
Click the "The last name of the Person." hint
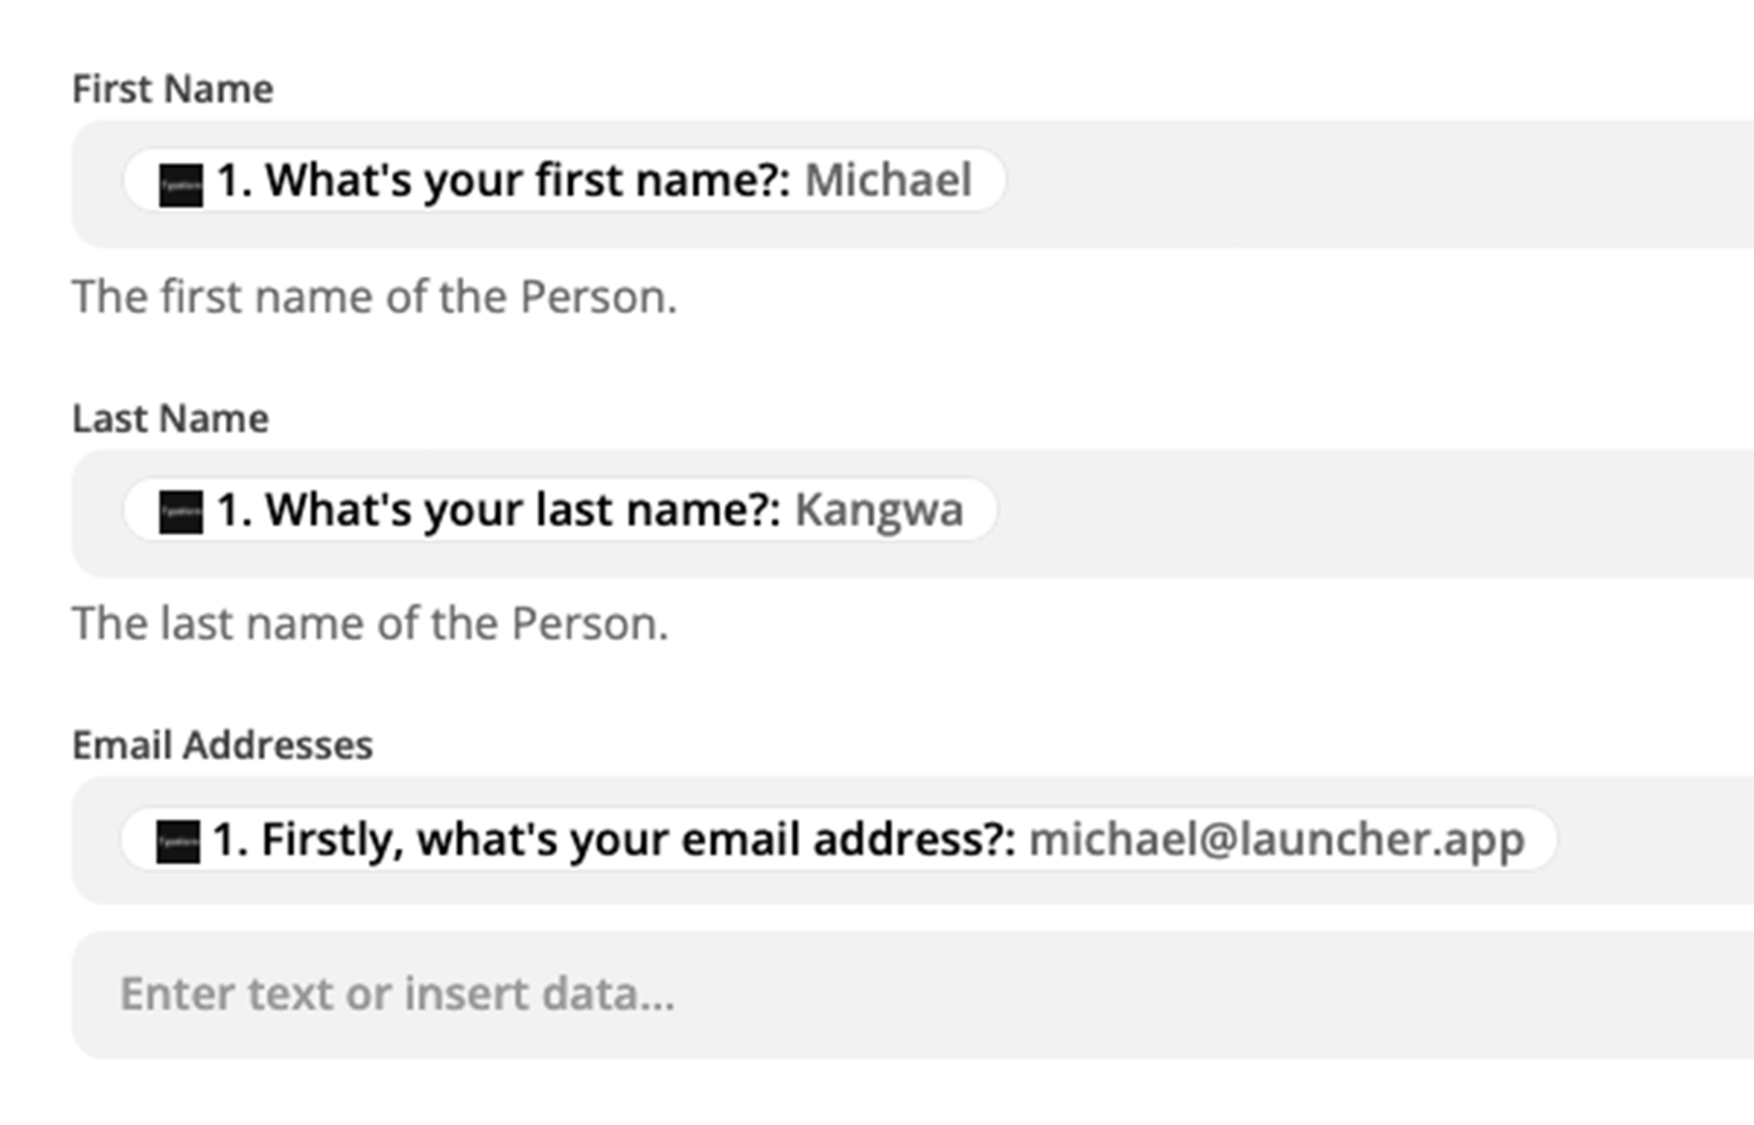point(370,624)
